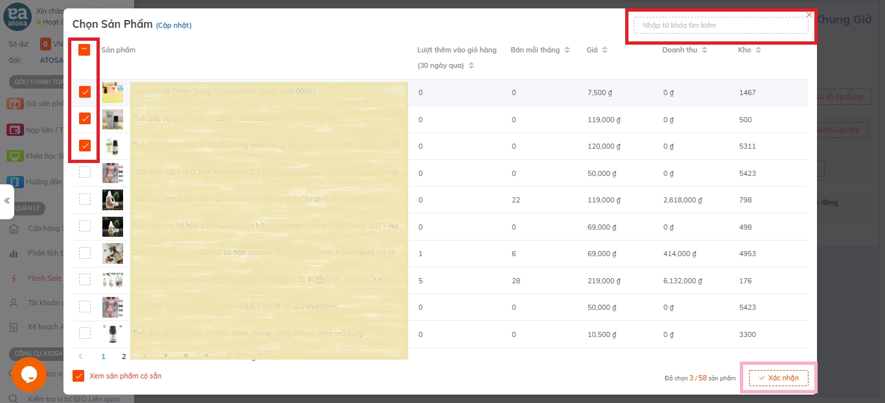Sort the Kho stock column
885x403 pixels.
[x=758, y=50]
